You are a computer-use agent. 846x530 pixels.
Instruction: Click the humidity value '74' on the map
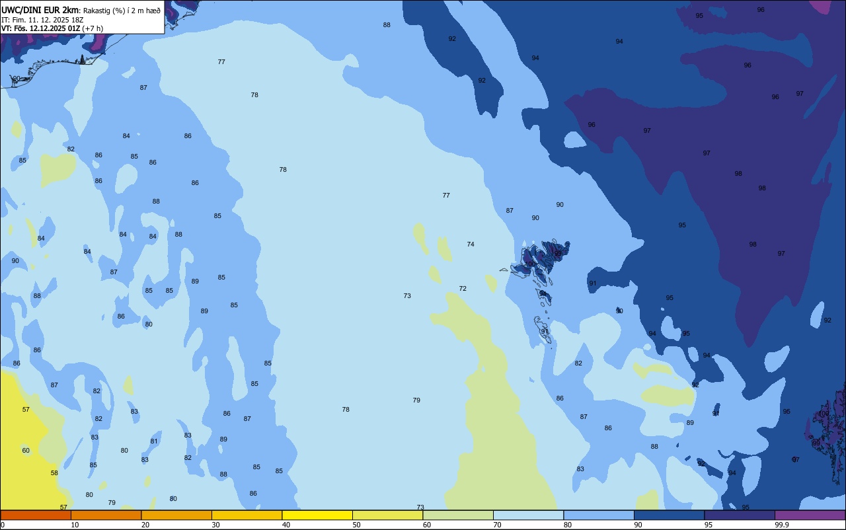[471, 245]
